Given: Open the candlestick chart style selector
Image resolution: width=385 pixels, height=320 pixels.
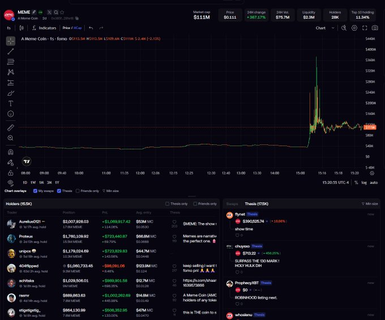Looking at the screenshot, I should coord(22,28).
